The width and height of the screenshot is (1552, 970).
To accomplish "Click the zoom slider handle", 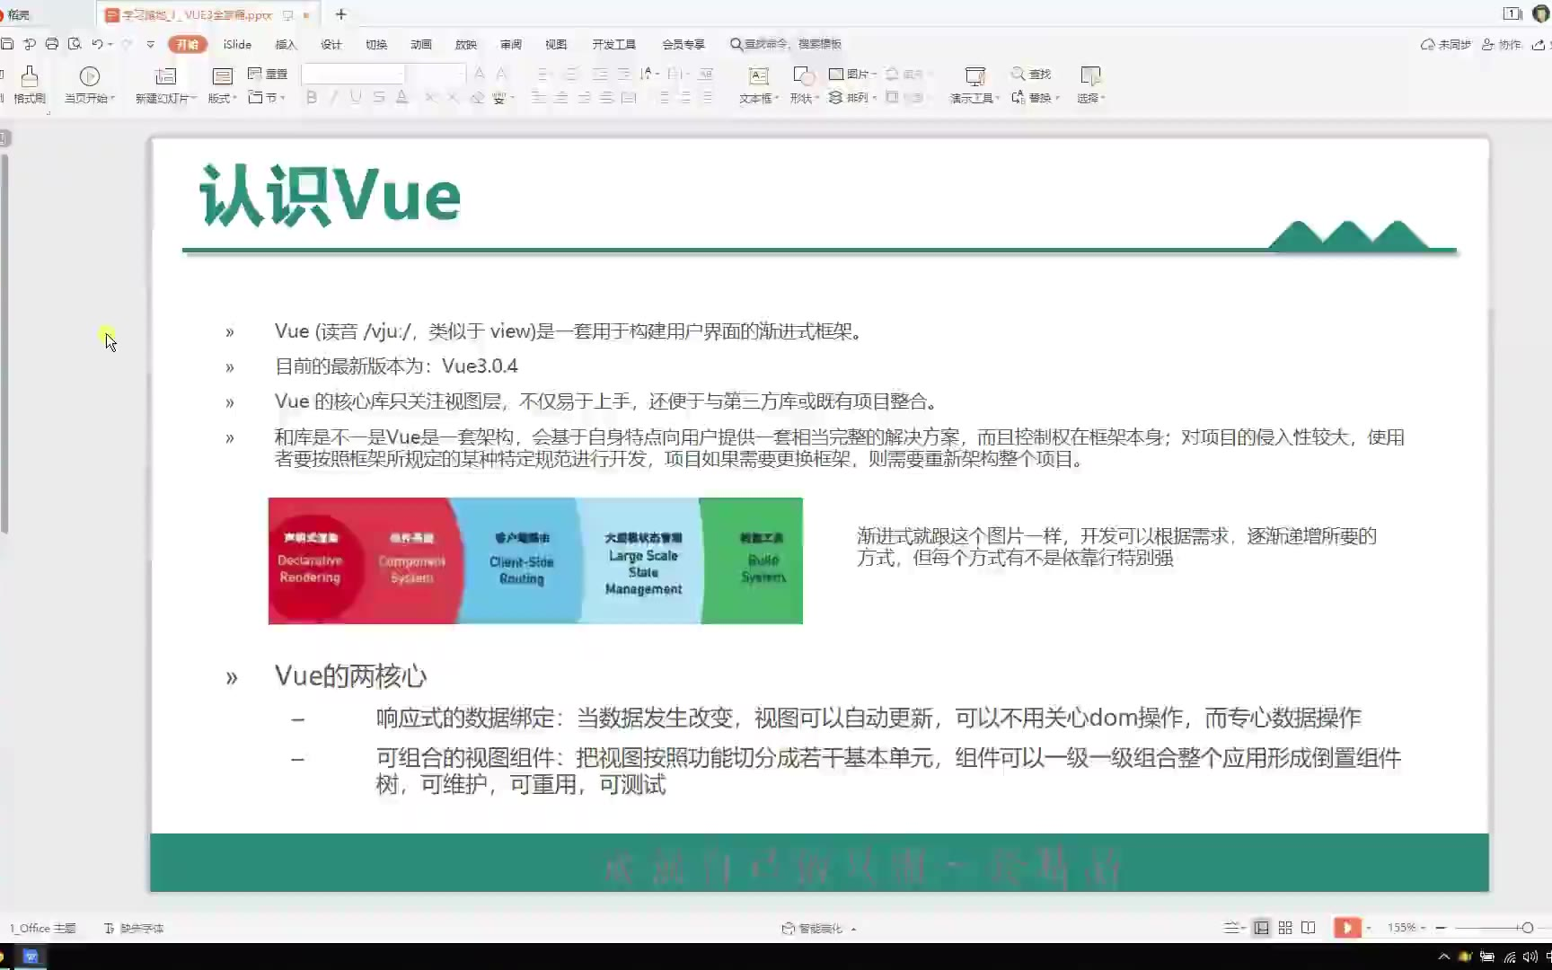I will pos(1527,928).
